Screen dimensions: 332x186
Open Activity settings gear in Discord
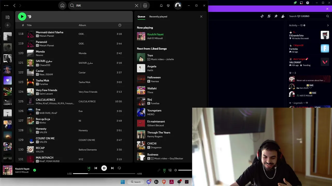304,25
